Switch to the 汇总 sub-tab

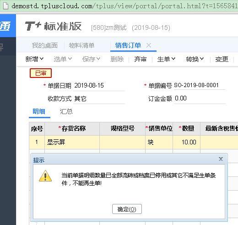pos(66,111)
